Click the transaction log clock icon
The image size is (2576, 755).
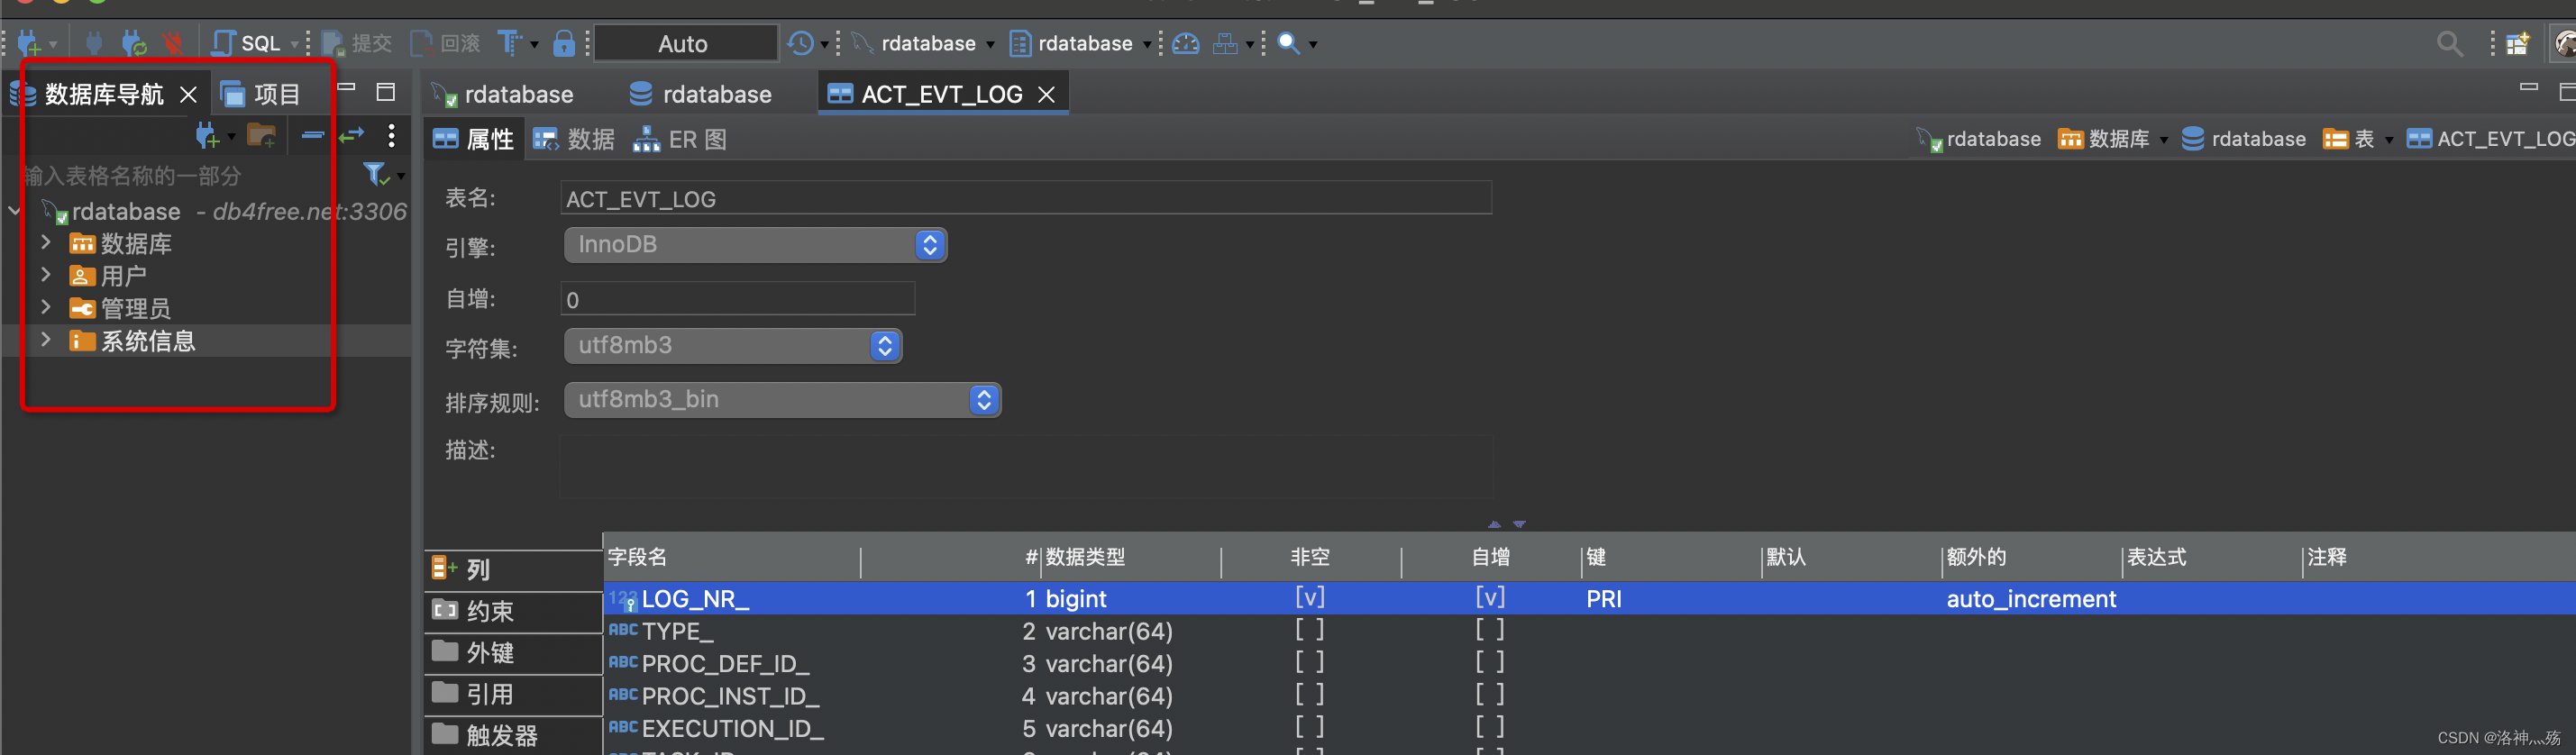800,43
